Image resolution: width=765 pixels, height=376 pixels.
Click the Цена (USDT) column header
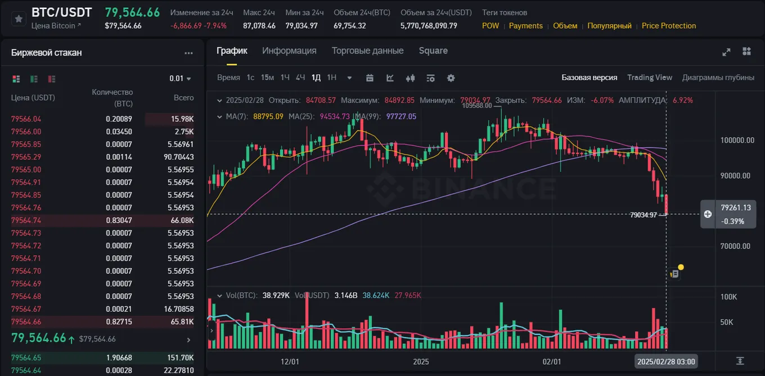coord(33,98)
